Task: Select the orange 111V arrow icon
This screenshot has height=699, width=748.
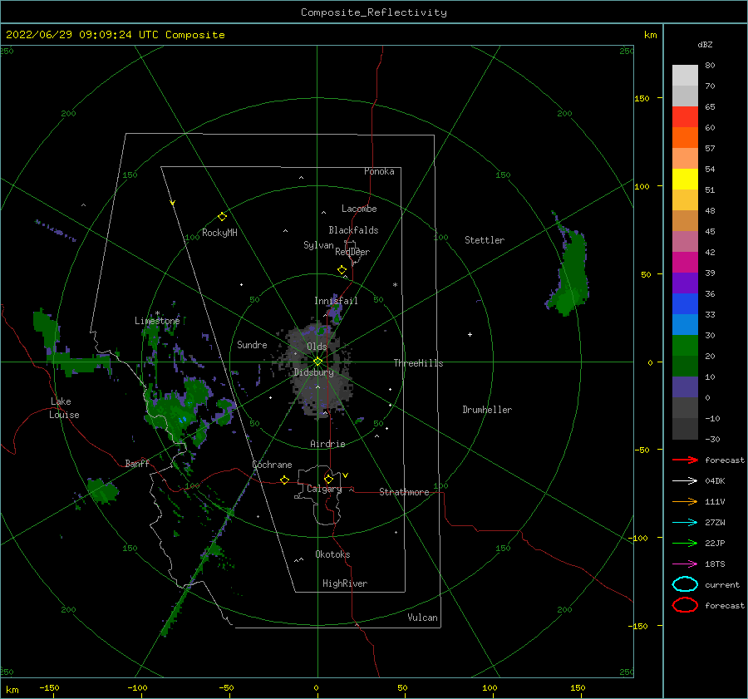Action: tap(685, 501)
